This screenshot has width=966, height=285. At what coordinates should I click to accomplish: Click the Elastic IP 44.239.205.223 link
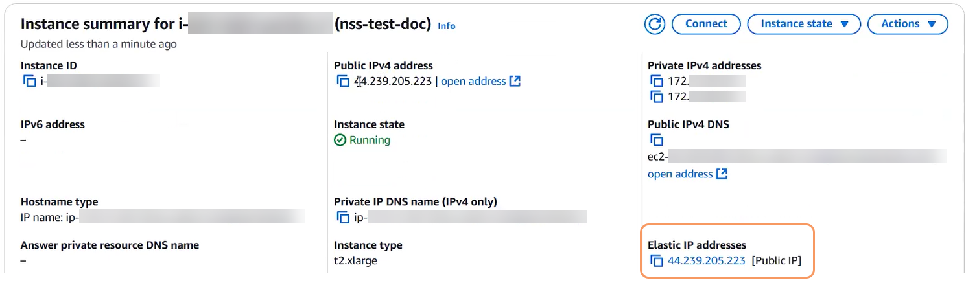(x=706, y=261)
